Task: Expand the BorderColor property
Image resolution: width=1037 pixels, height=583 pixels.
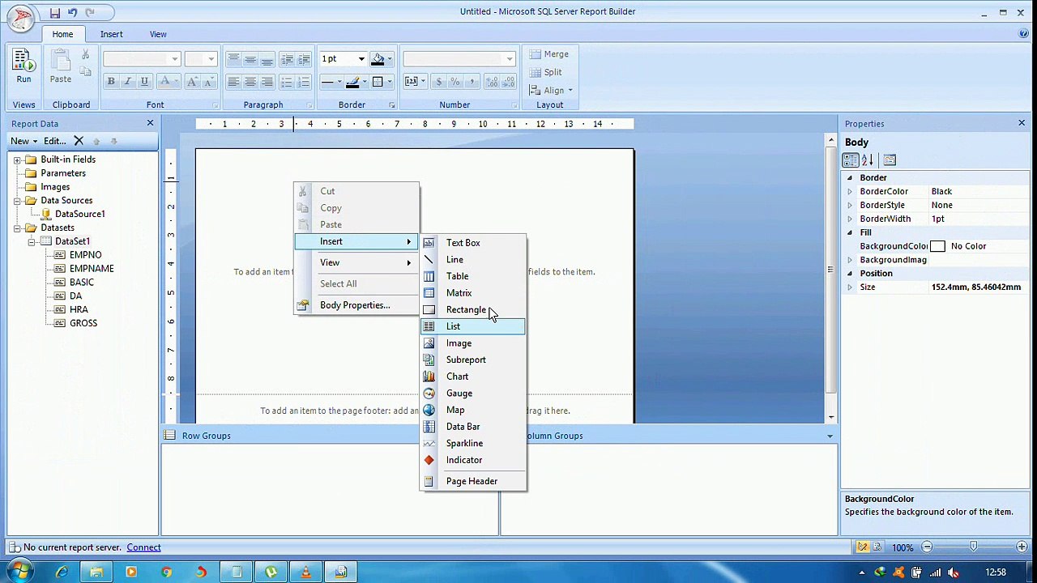Action: coord(850,192)
